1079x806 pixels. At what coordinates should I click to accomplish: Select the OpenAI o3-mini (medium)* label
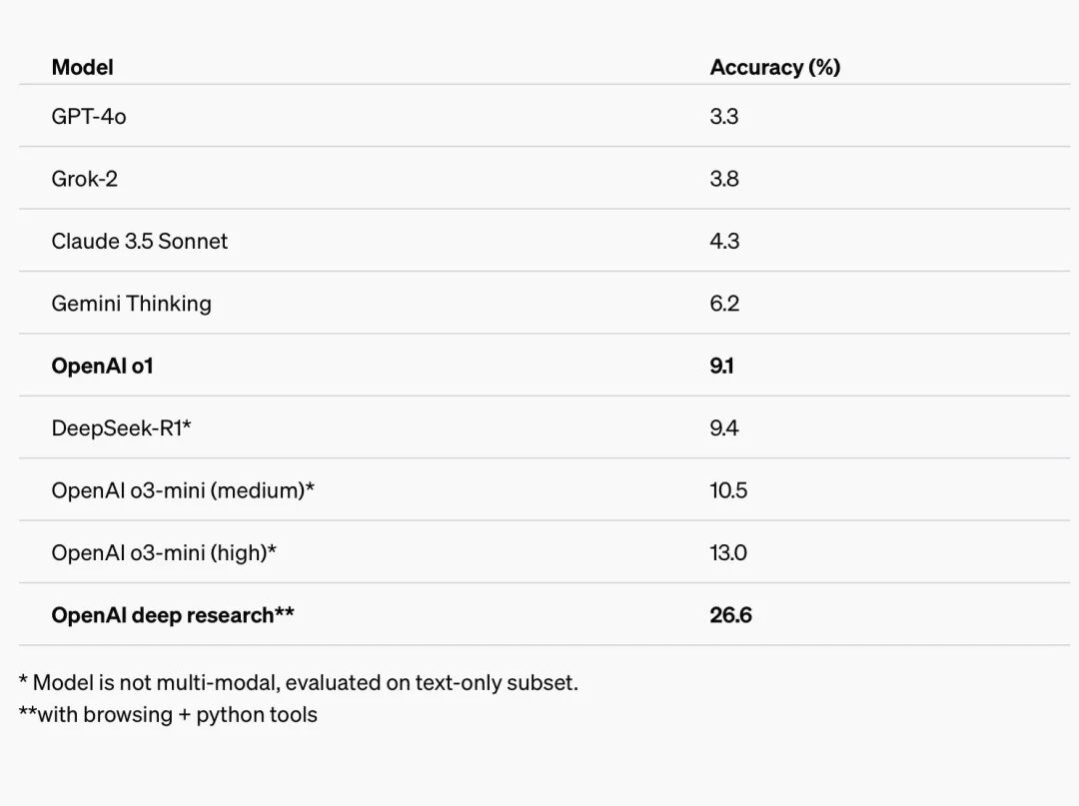[183, 490]
